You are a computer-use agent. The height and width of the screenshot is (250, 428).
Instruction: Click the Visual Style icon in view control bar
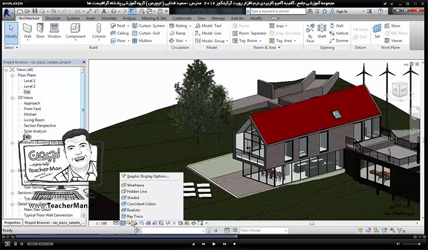[123, 223]
